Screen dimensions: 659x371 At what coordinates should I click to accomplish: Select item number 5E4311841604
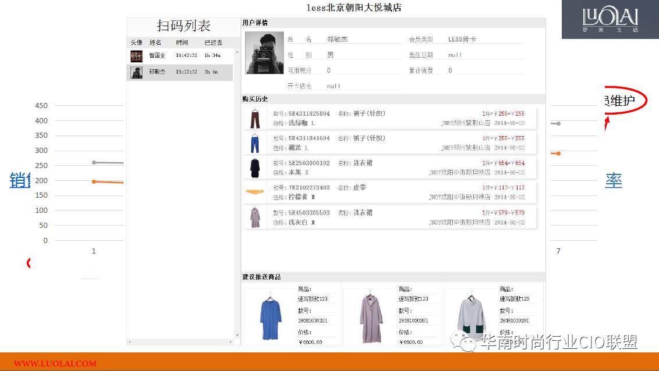coord(309,138)
